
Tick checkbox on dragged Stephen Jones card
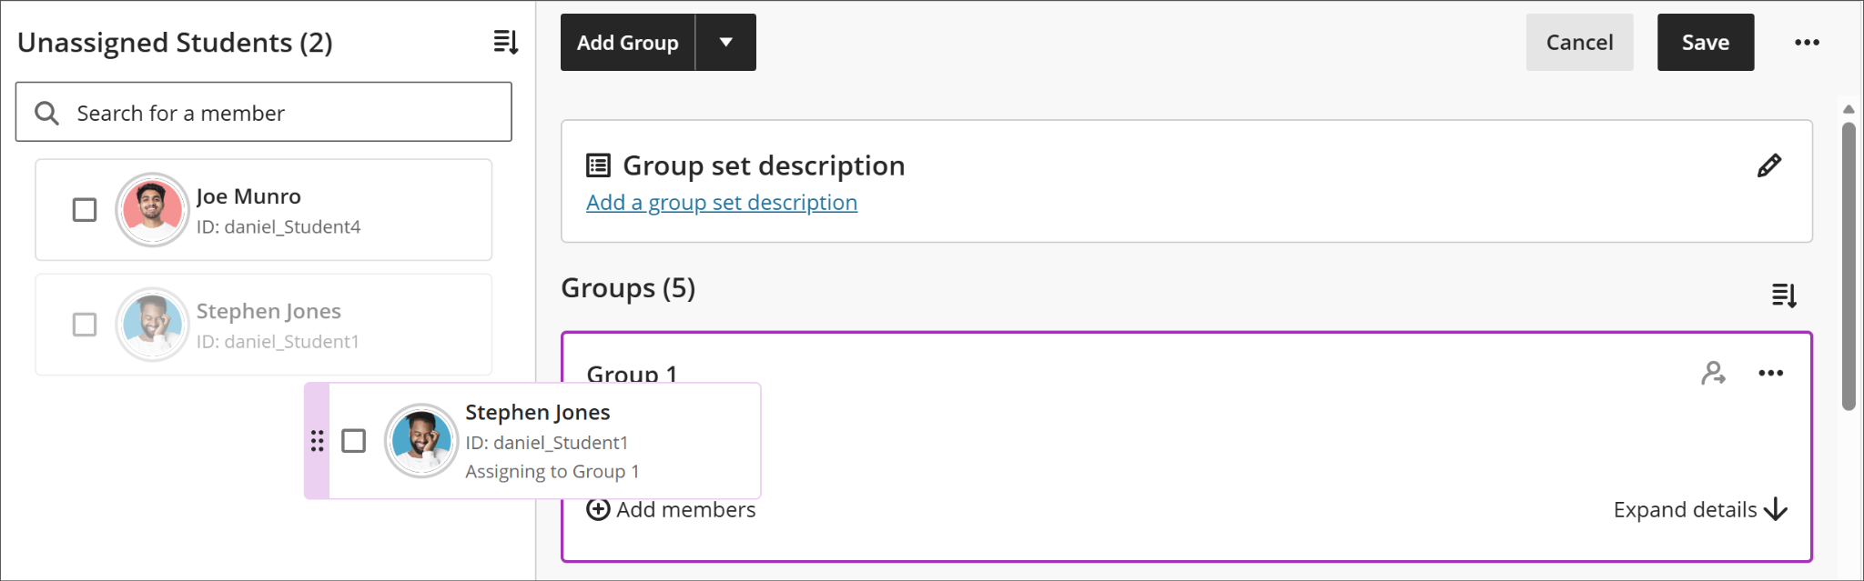click(353, 441)
